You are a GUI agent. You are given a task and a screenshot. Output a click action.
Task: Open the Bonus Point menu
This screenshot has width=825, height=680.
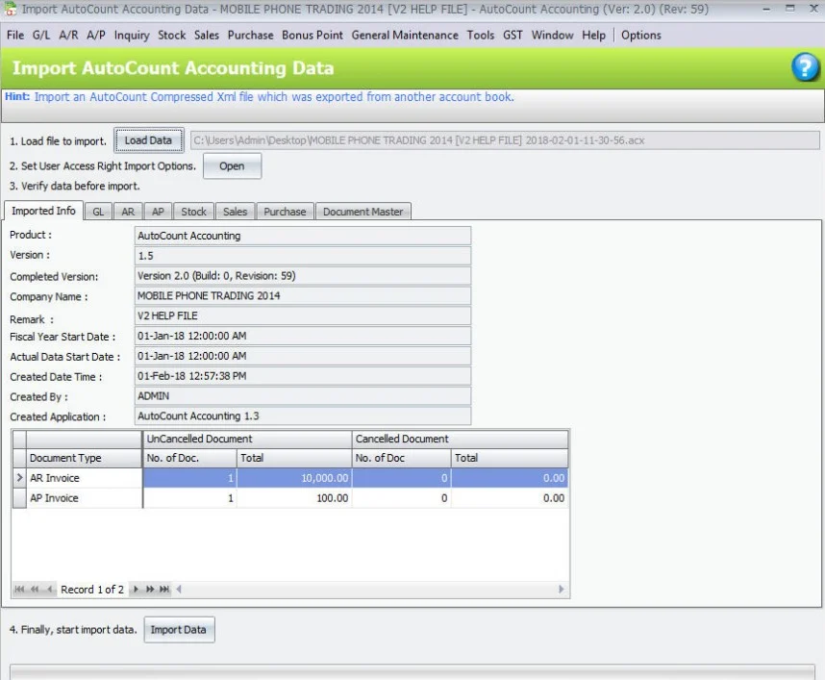312,35
